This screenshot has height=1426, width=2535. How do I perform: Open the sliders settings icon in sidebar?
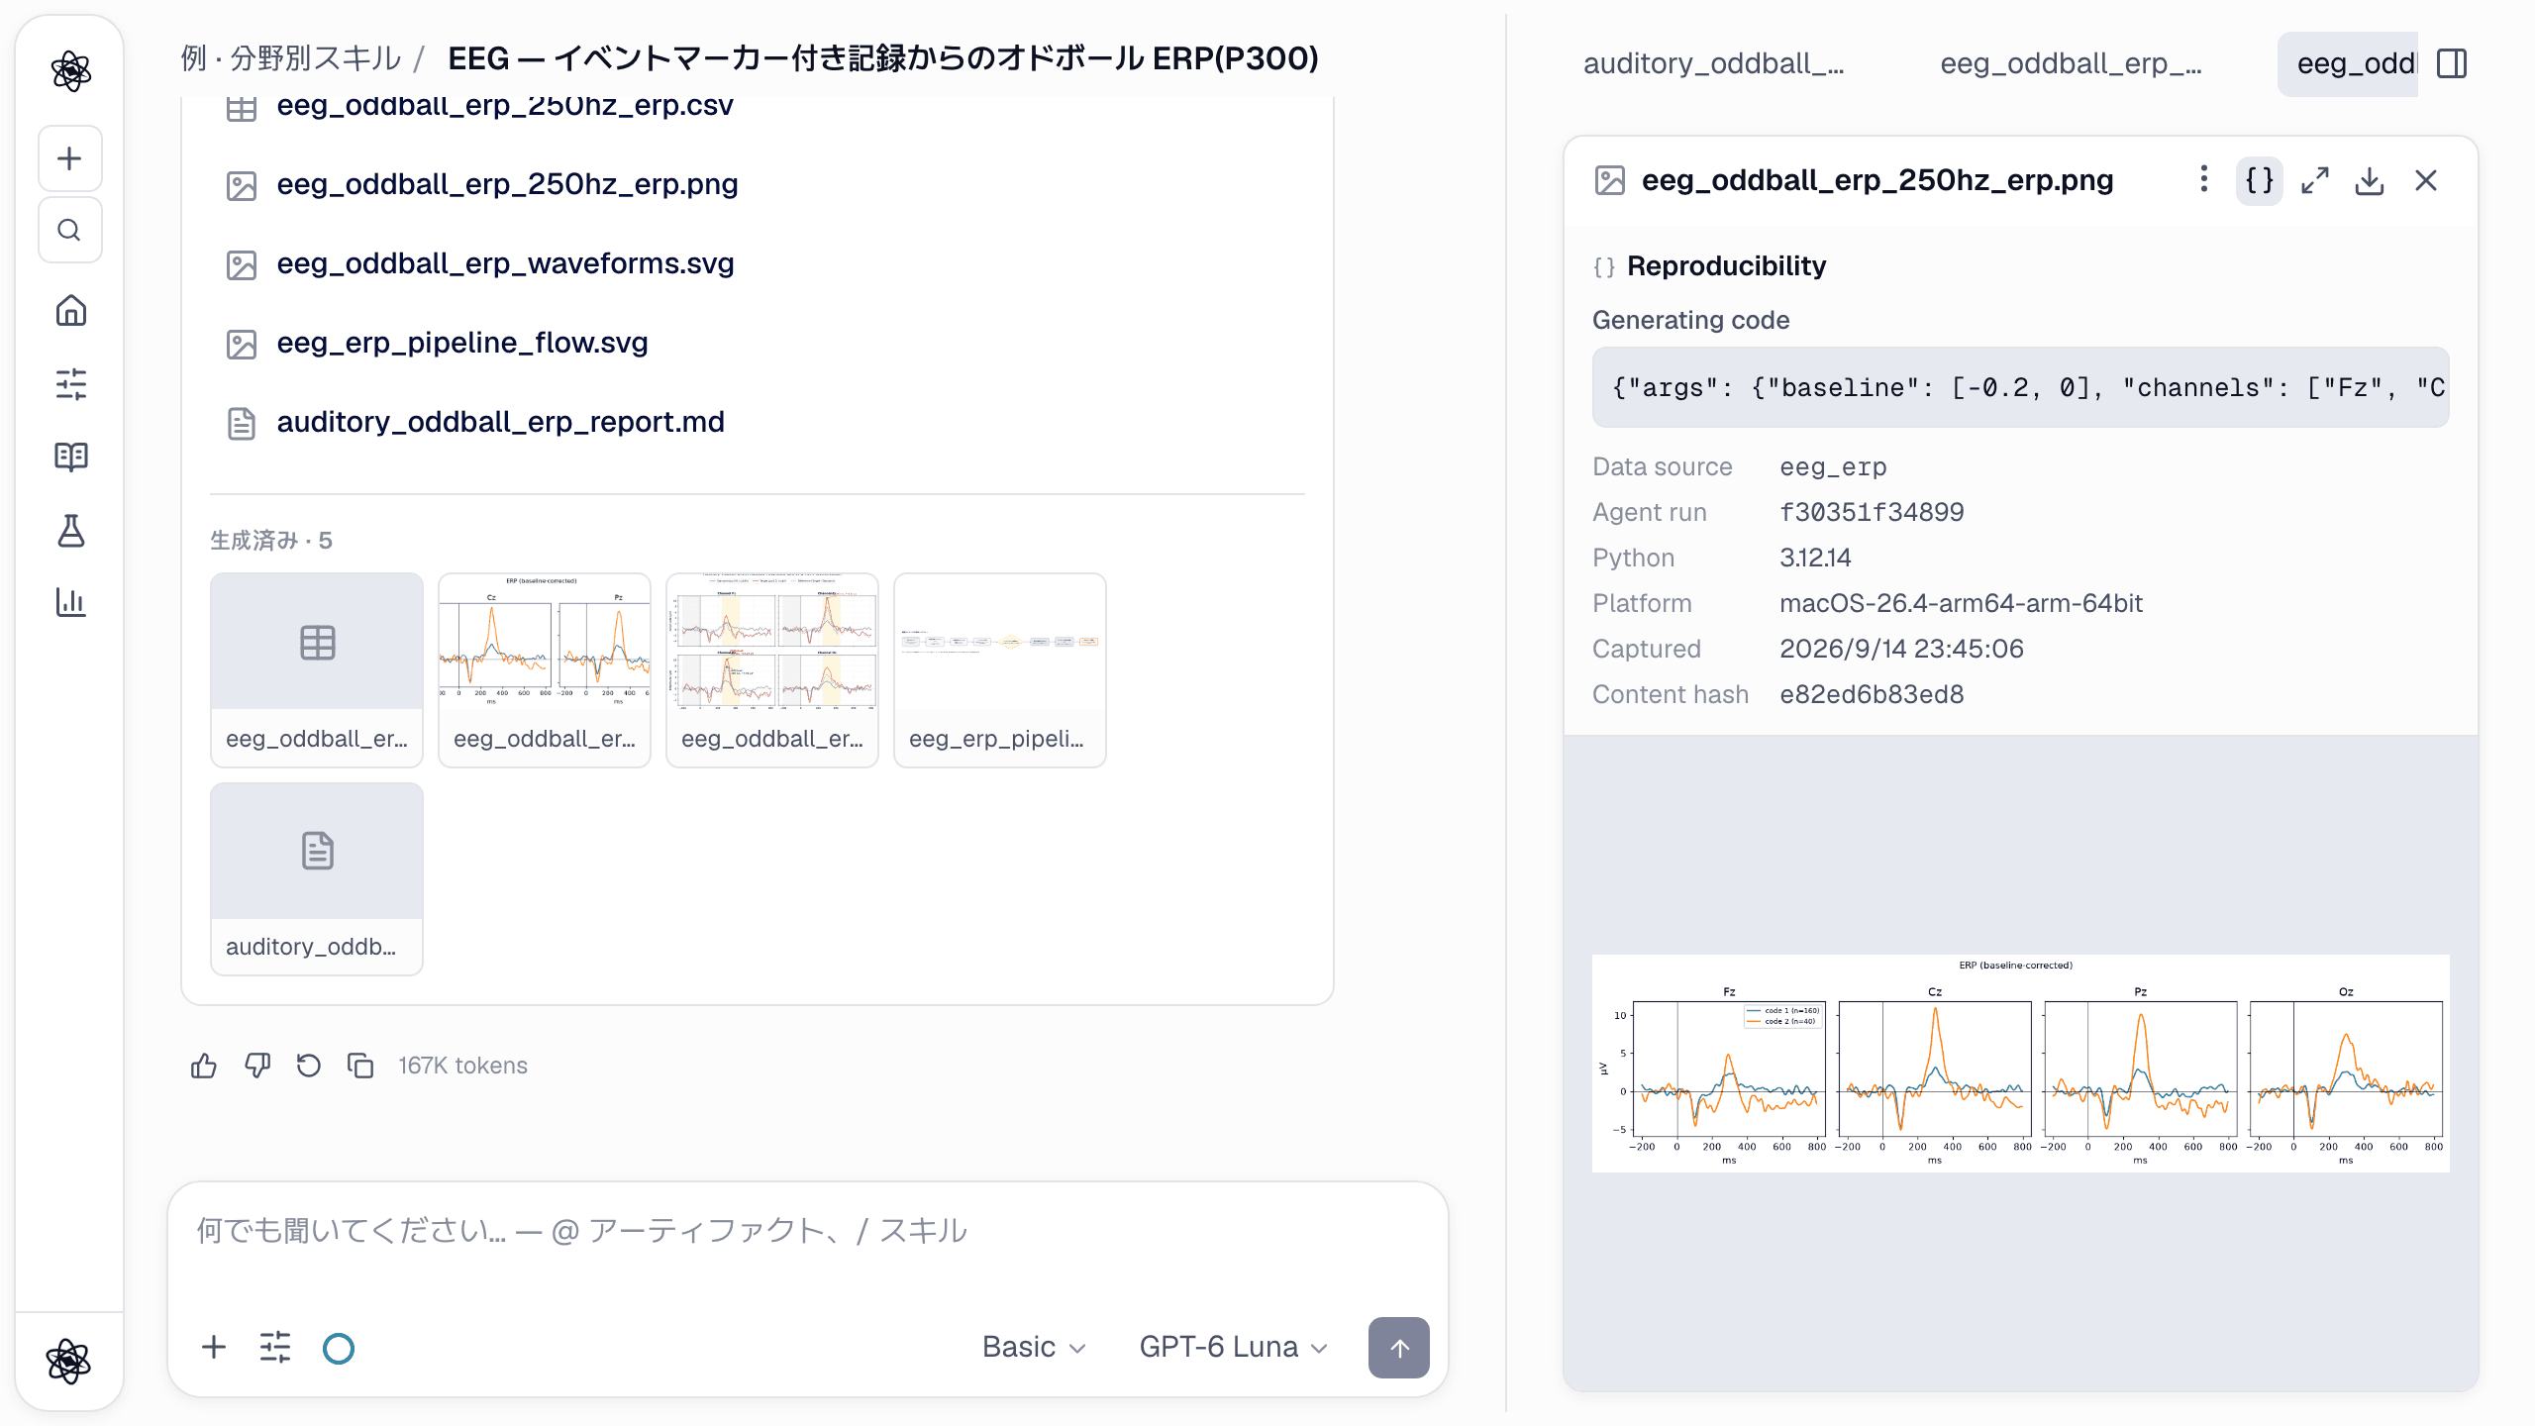[70, 383]
